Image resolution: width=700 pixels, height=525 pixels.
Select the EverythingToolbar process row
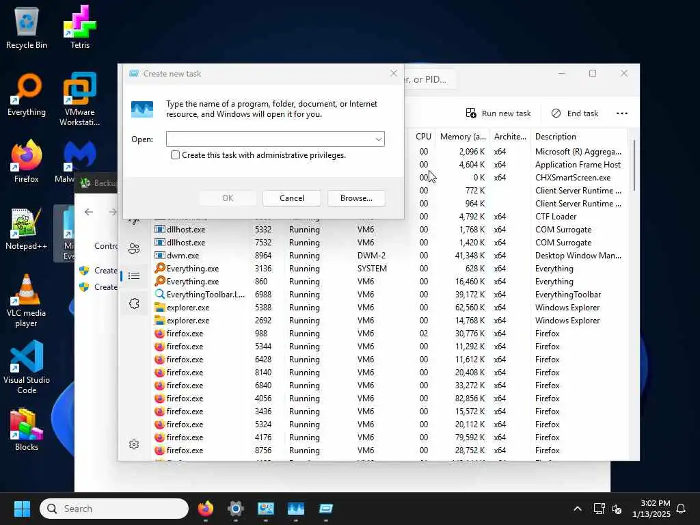click(x=388, y=294)
